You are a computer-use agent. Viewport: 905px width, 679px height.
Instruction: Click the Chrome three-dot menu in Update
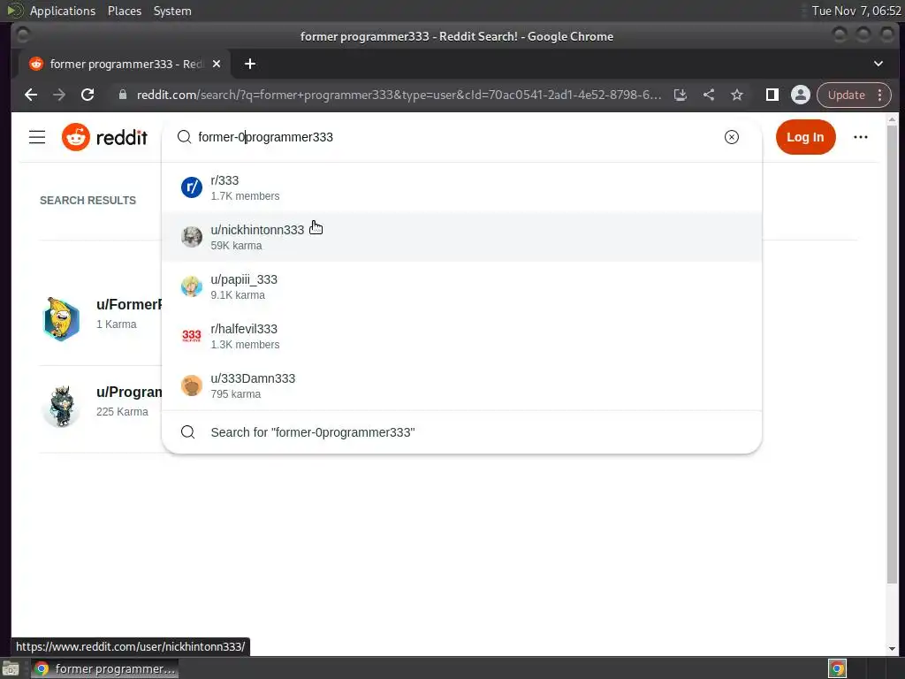[879, 95]
